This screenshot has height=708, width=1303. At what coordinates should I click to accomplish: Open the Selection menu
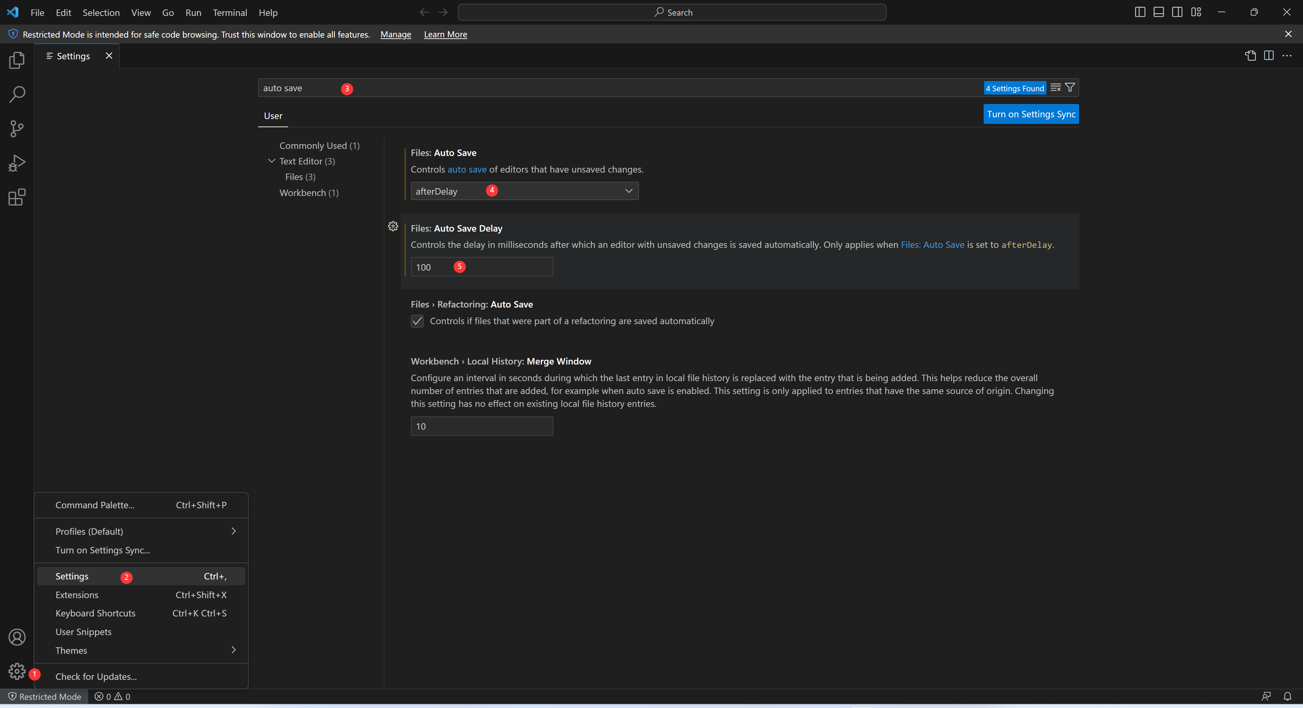click(x=101, y=13)
